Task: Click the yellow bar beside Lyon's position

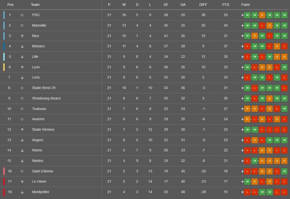Action: (x=4, y=67)
